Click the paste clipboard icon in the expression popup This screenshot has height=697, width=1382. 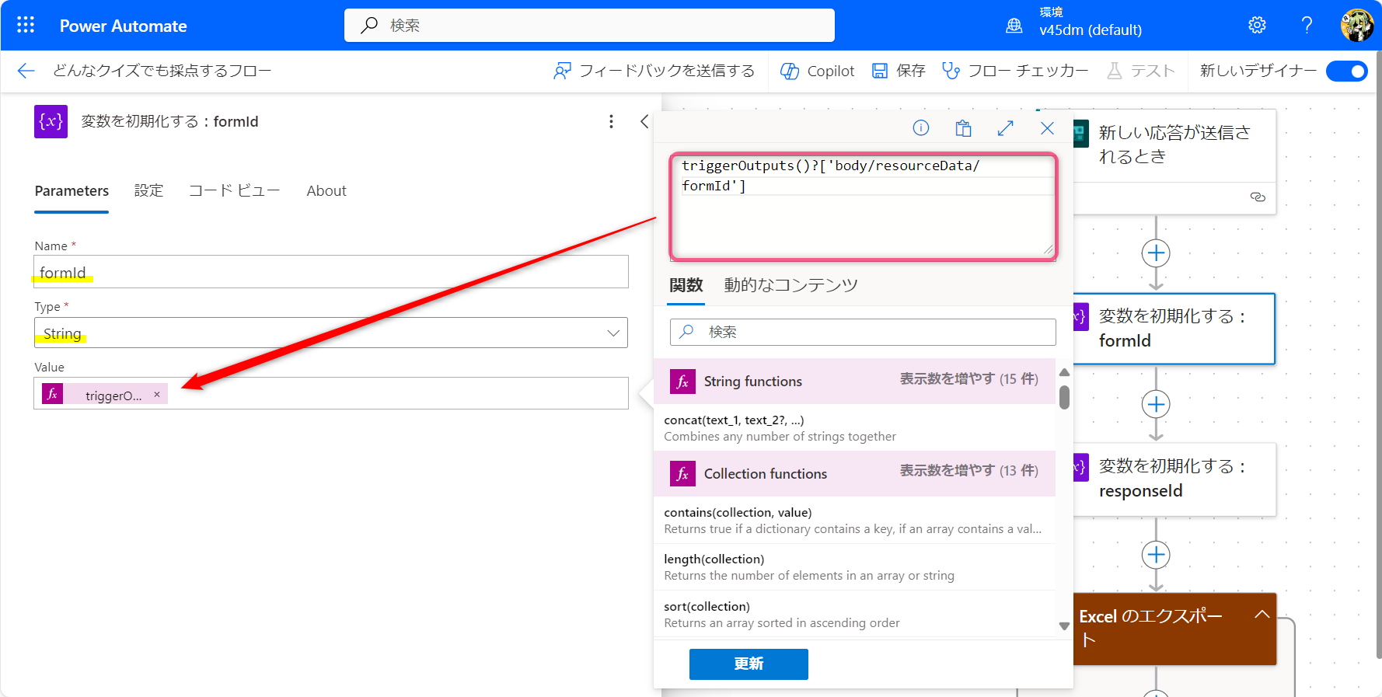click(963, 128)
